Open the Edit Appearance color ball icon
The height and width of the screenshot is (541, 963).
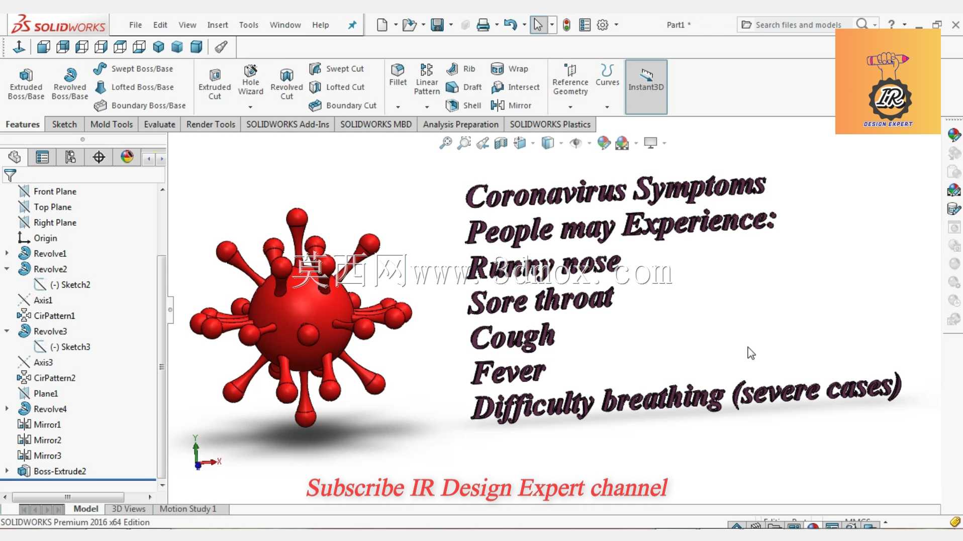pyautogui.click(x=604, y=143)
